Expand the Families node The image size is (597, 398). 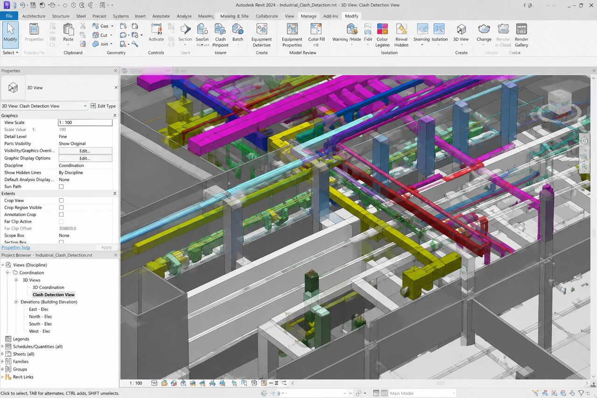coord(3,362)
